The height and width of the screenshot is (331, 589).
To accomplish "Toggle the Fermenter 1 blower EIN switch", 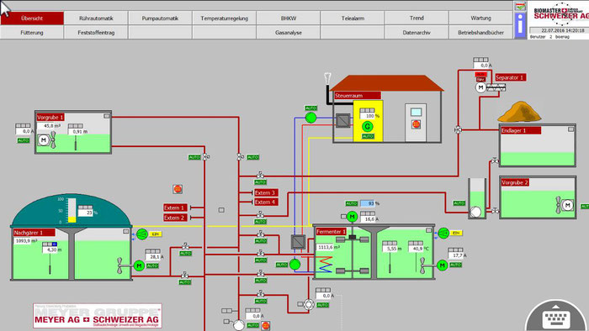I will (x=456, y=234).
